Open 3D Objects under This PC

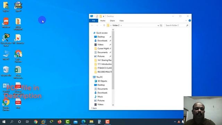pos(102,81)
